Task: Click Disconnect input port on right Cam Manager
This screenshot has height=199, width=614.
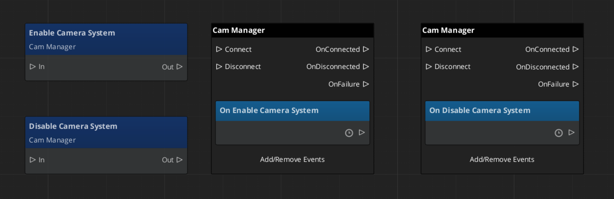Action: coord(428,67)
